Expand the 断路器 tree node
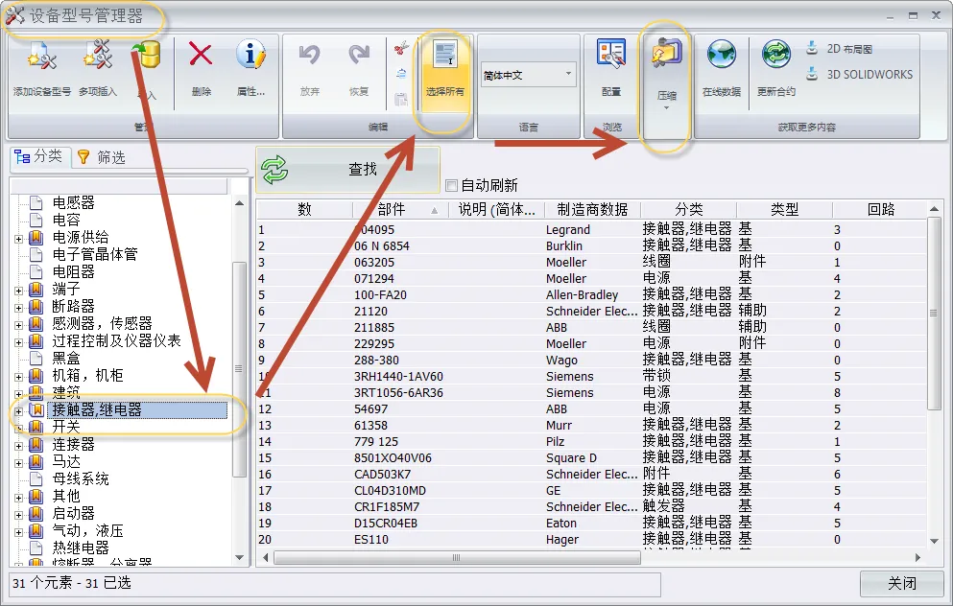 (19, 308)
